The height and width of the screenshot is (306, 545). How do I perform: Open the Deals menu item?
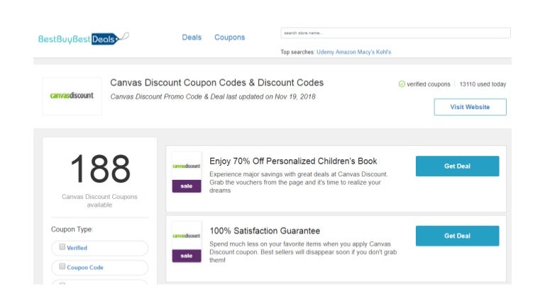coord(192,38)
